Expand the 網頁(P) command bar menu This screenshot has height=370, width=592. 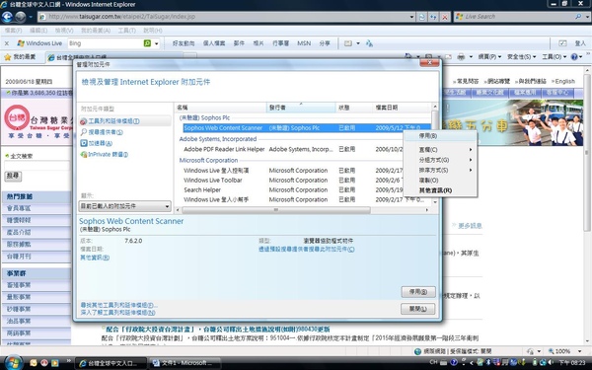click(489, 57)
